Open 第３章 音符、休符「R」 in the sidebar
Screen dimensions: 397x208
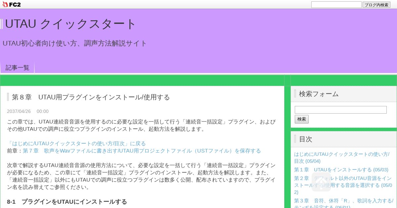(343, 203)
